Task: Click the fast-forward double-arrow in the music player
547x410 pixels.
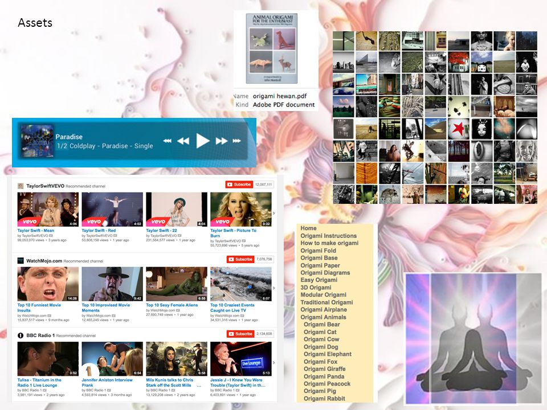Action: click(222, 141)
